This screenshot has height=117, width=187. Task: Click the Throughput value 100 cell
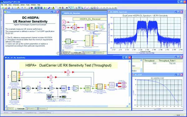pos(154,63)
